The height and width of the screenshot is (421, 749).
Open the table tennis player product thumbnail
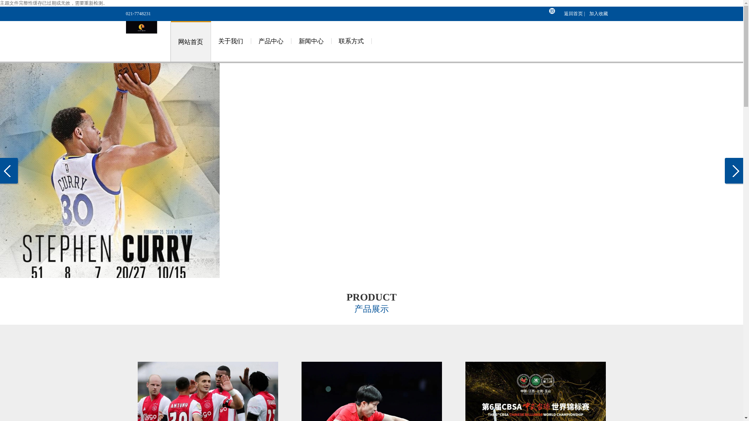point(371,391)
